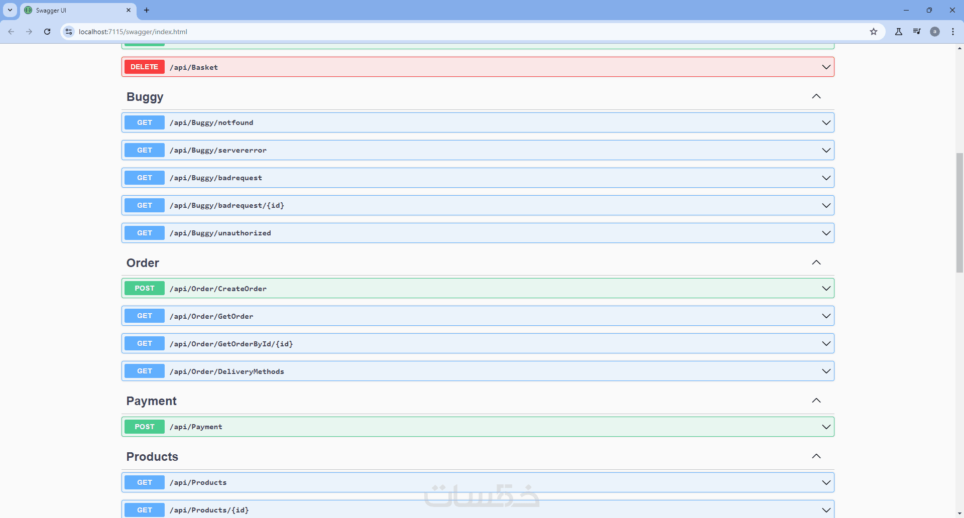Select the Swagger UI tab
Viewport: 964px width, 518px height.
pyautogui.click(x=78, y=10)
